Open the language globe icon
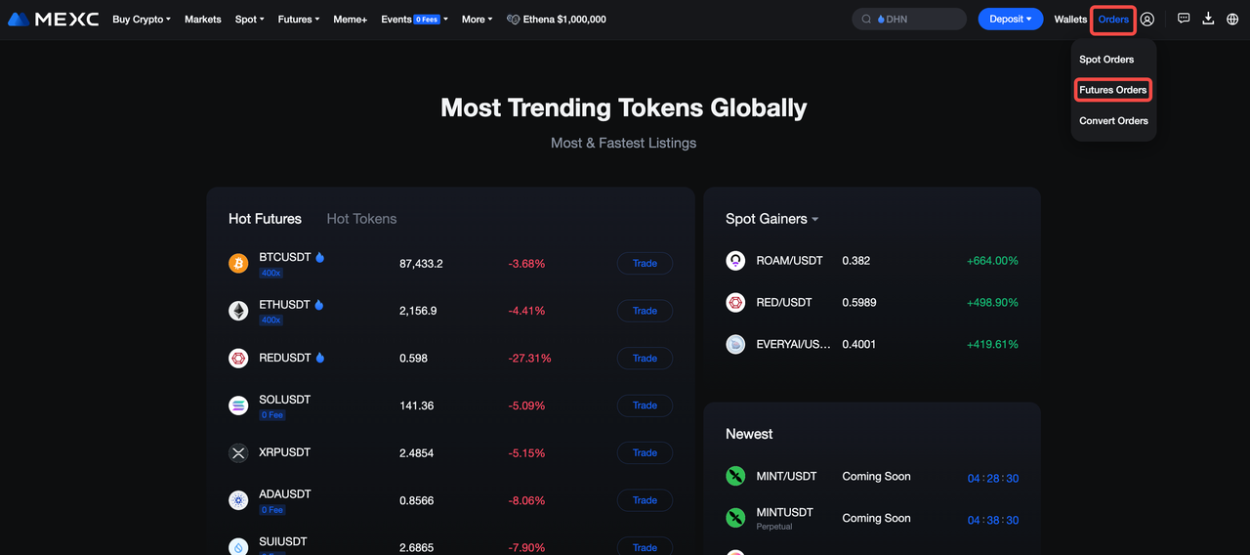 [1232, 19]
